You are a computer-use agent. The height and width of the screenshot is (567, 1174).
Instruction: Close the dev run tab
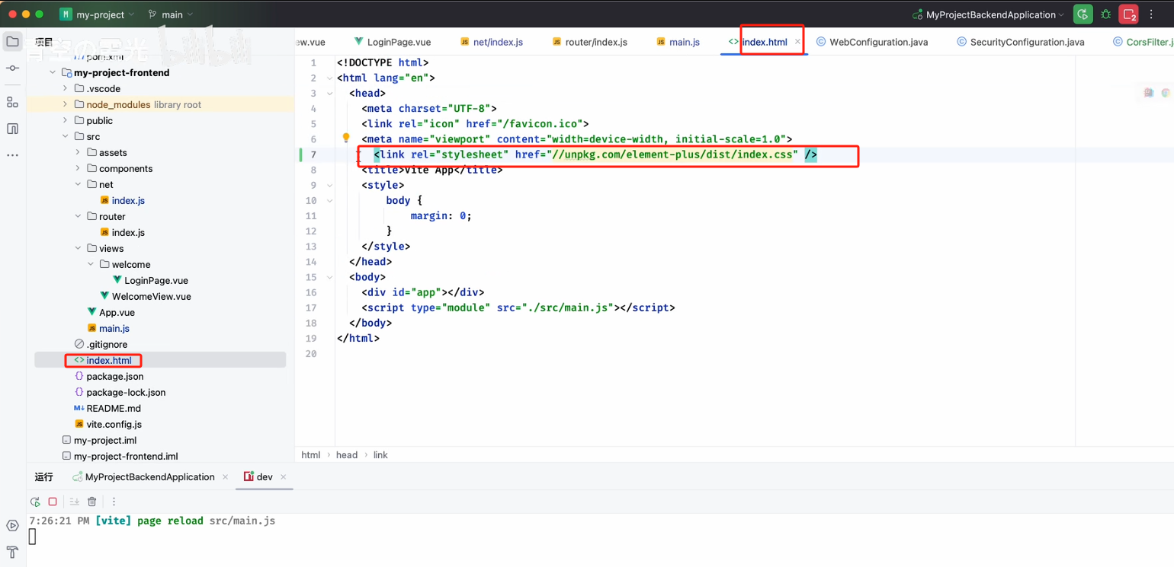[284, 477]
